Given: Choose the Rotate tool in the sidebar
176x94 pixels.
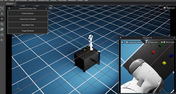Looking at the screenshot, I should [x=2, y=24].
